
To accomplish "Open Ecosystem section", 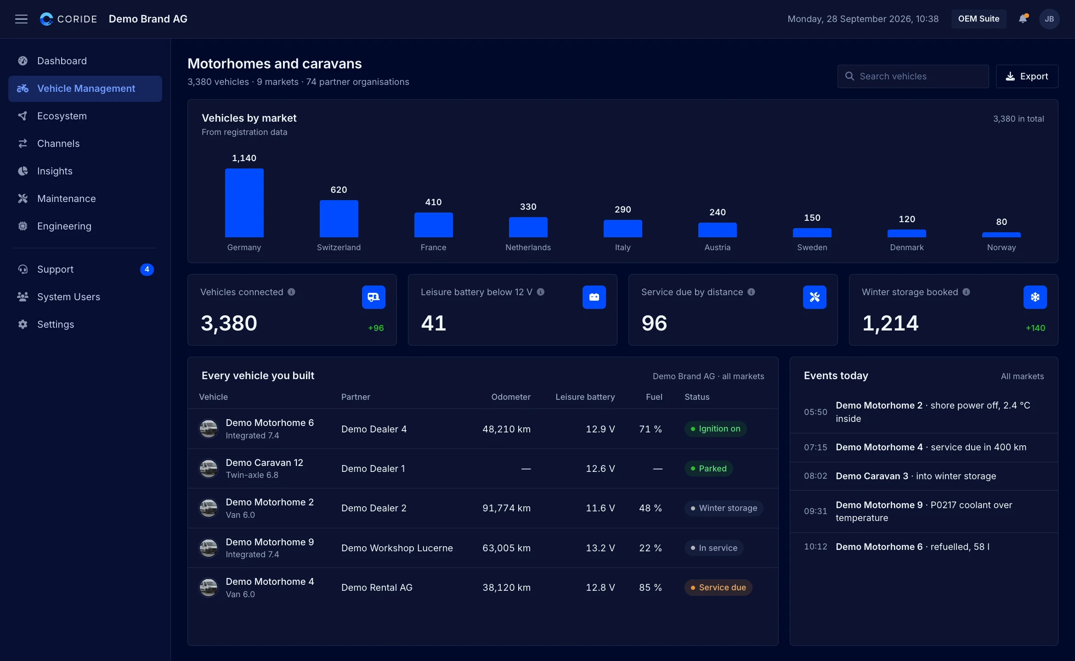I will (85, 116).
